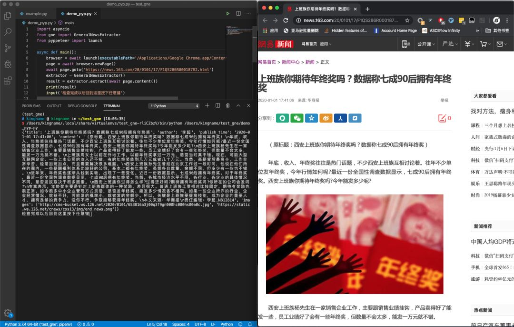Open the Extensions view in VS Code
Image resolution: width=514 pixels, height=327 pixels.
pos(8,81)
